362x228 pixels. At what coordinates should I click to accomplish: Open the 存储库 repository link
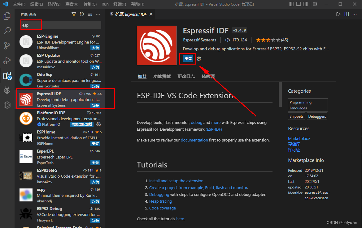click(x=294, y=144)
